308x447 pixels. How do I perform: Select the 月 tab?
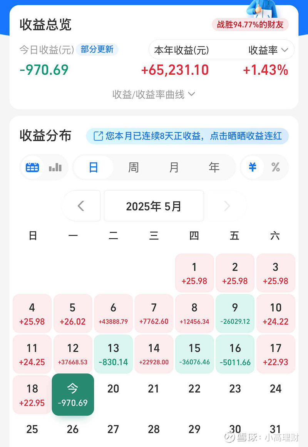point(174,167)
